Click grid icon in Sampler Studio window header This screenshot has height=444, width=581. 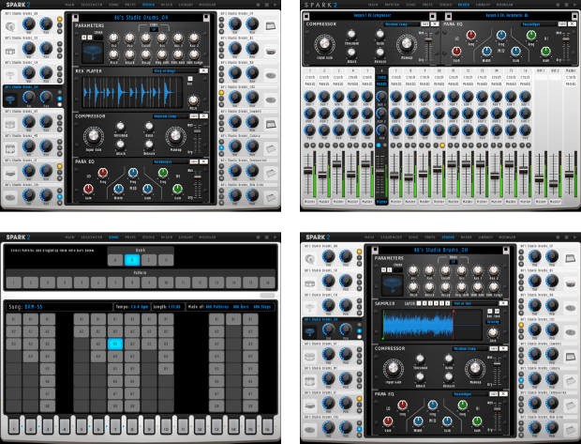(x=566, y=237)
